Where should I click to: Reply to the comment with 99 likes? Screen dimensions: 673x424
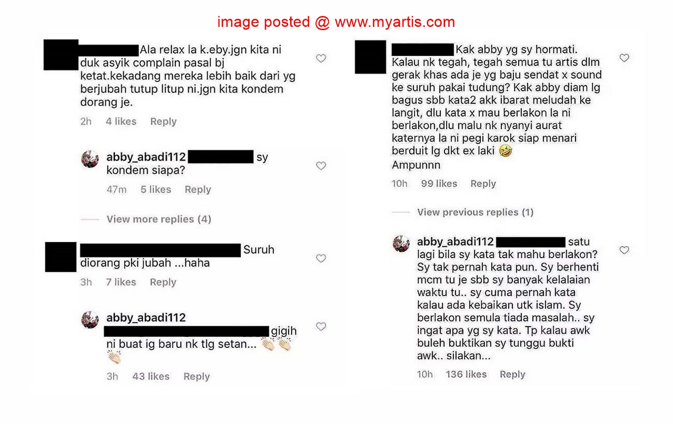coord(483,184)
